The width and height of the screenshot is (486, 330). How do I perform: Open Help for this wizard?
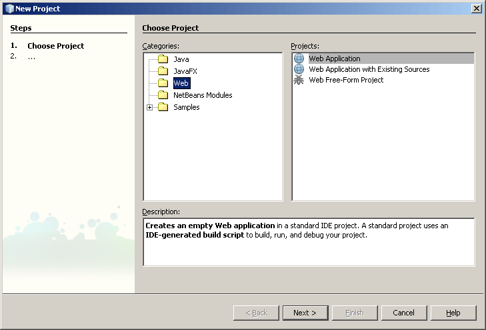[453, 313]
